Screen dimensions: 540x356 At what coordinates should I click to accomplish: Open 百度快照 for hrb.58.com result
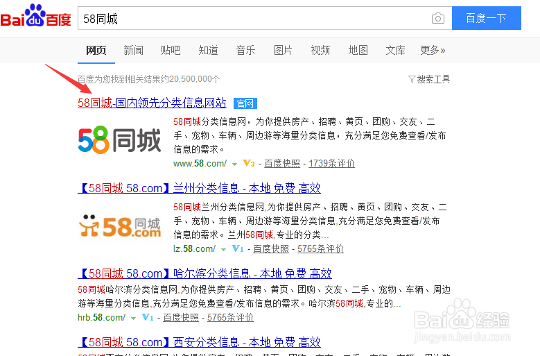click(181, 317)
